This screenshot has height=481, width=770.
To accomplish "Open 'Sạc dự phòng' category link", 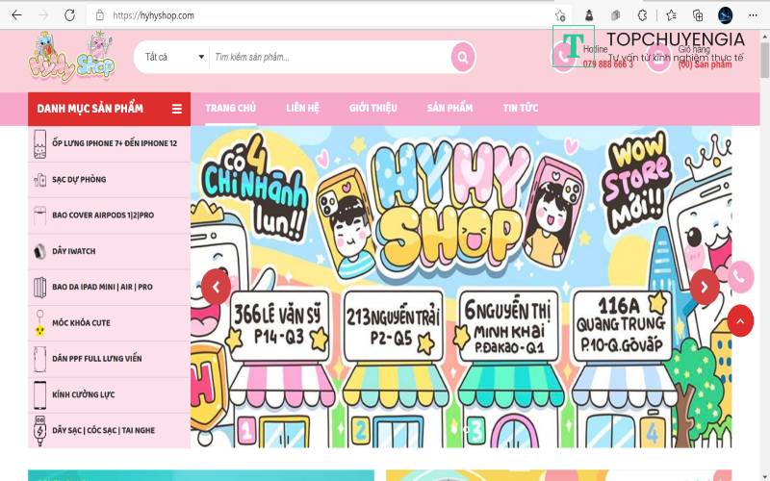I will (79, 180).
